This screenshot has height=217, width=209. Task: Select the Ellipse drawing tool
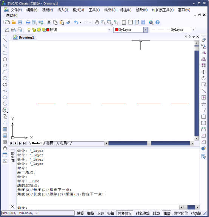[x=5, y=97]
